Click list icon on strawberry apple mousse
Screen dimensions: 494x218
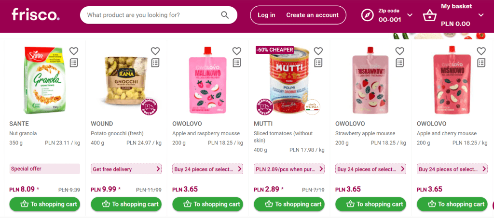point(400,63)
